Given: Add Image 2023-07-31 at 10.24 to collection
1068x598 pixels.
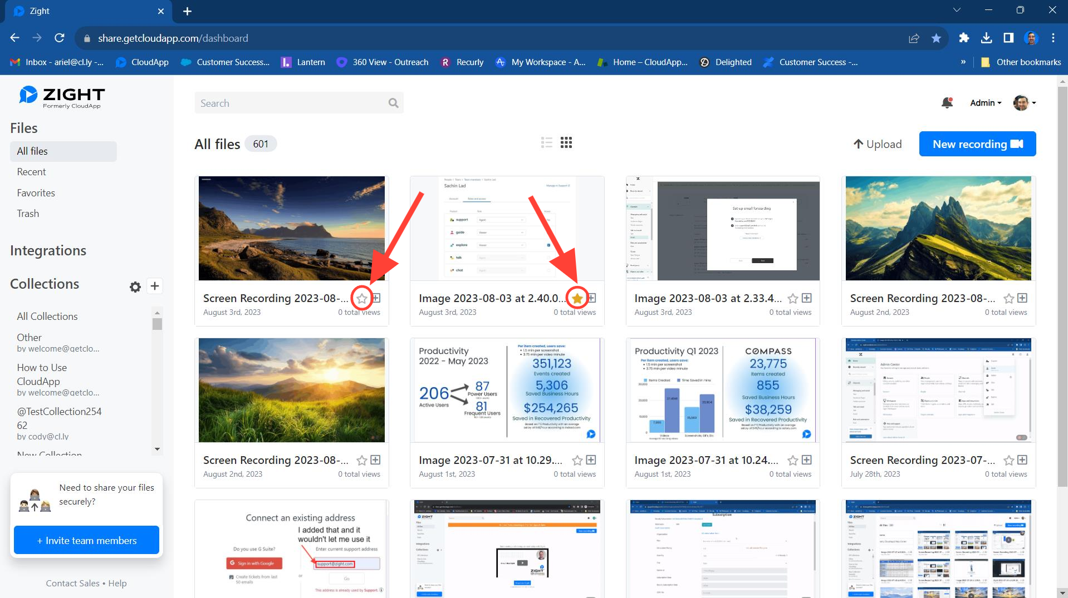Looking at the screenshot, I should pyautogui.click(x=806, y=460).
